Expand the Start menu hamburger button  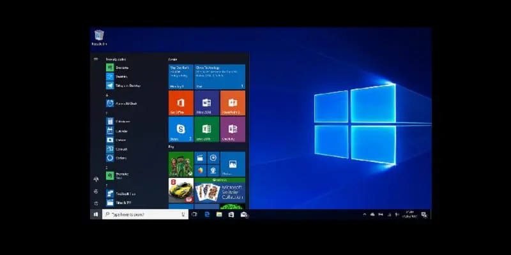tap(96, 59)
